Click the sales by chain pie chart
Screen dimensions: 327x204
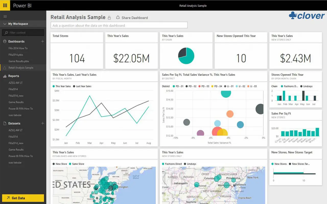[x=186, y=56]
